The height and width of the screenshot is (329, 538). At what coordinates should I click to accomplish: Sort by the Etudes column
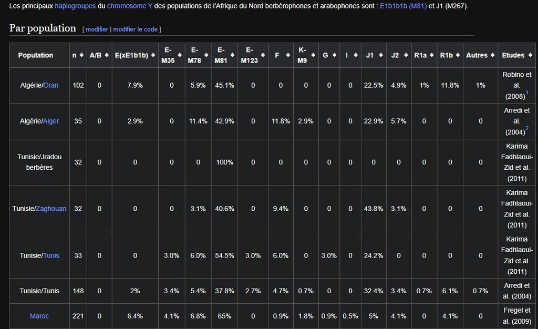tap(530, 55)
